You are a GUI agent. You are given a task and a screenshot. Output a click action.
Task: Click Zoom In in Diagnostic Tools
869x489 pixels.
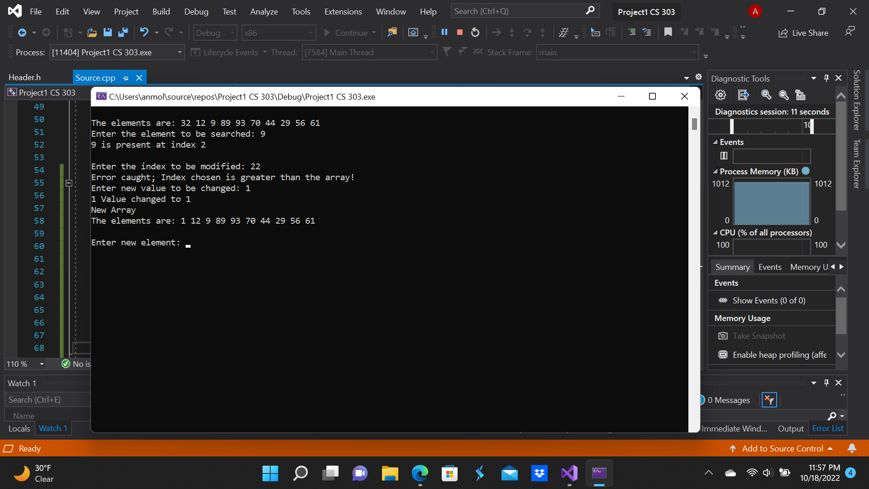(766, 95)
